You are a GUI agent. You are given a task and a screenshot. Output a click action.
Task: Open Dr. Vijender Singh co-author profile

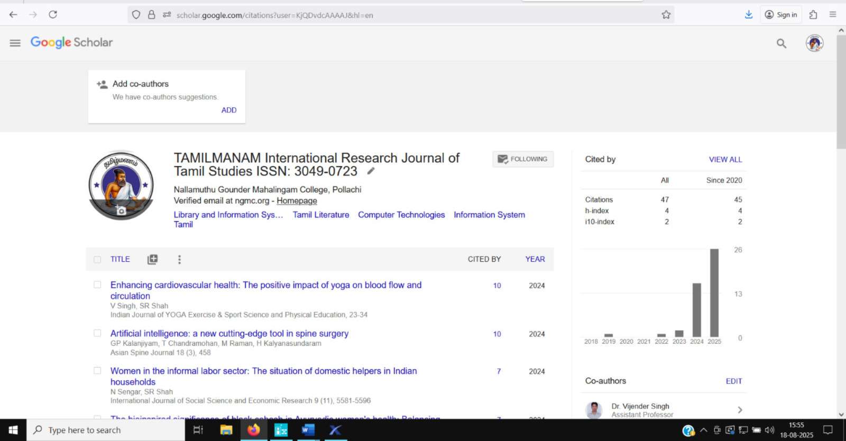coord(640,406)
